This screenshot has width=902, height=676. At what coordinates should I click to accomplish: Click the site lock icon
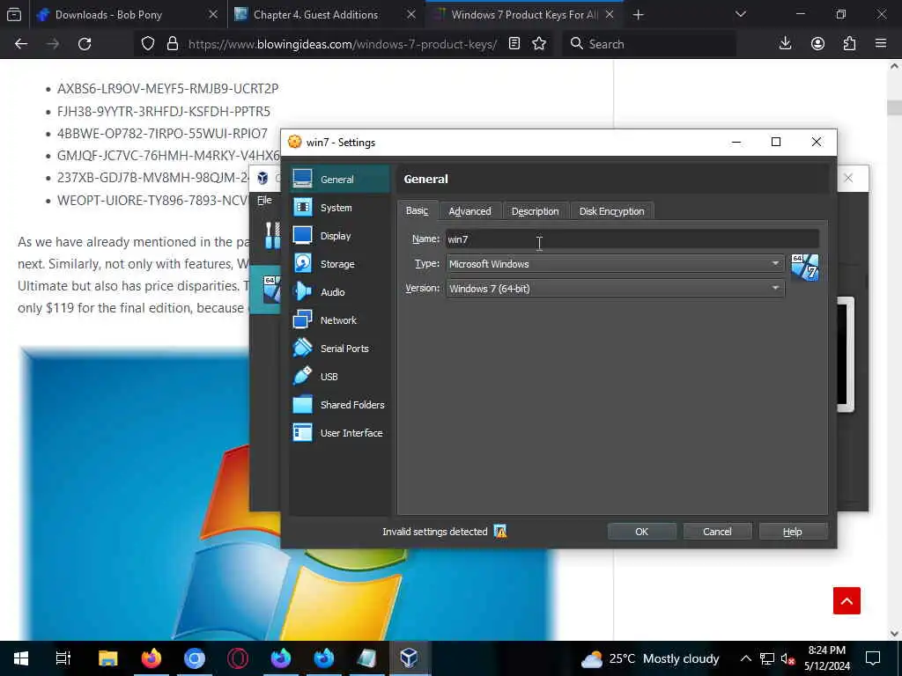pyautogui.click(x=172, y=44)
